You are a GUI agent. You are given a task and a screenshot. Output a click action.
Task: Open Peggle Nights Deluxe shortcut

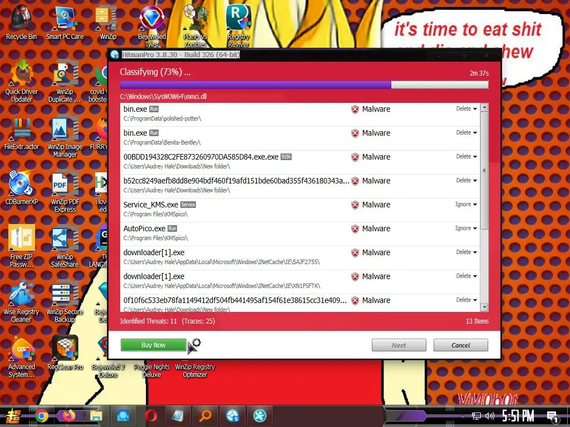coord(151,371)
